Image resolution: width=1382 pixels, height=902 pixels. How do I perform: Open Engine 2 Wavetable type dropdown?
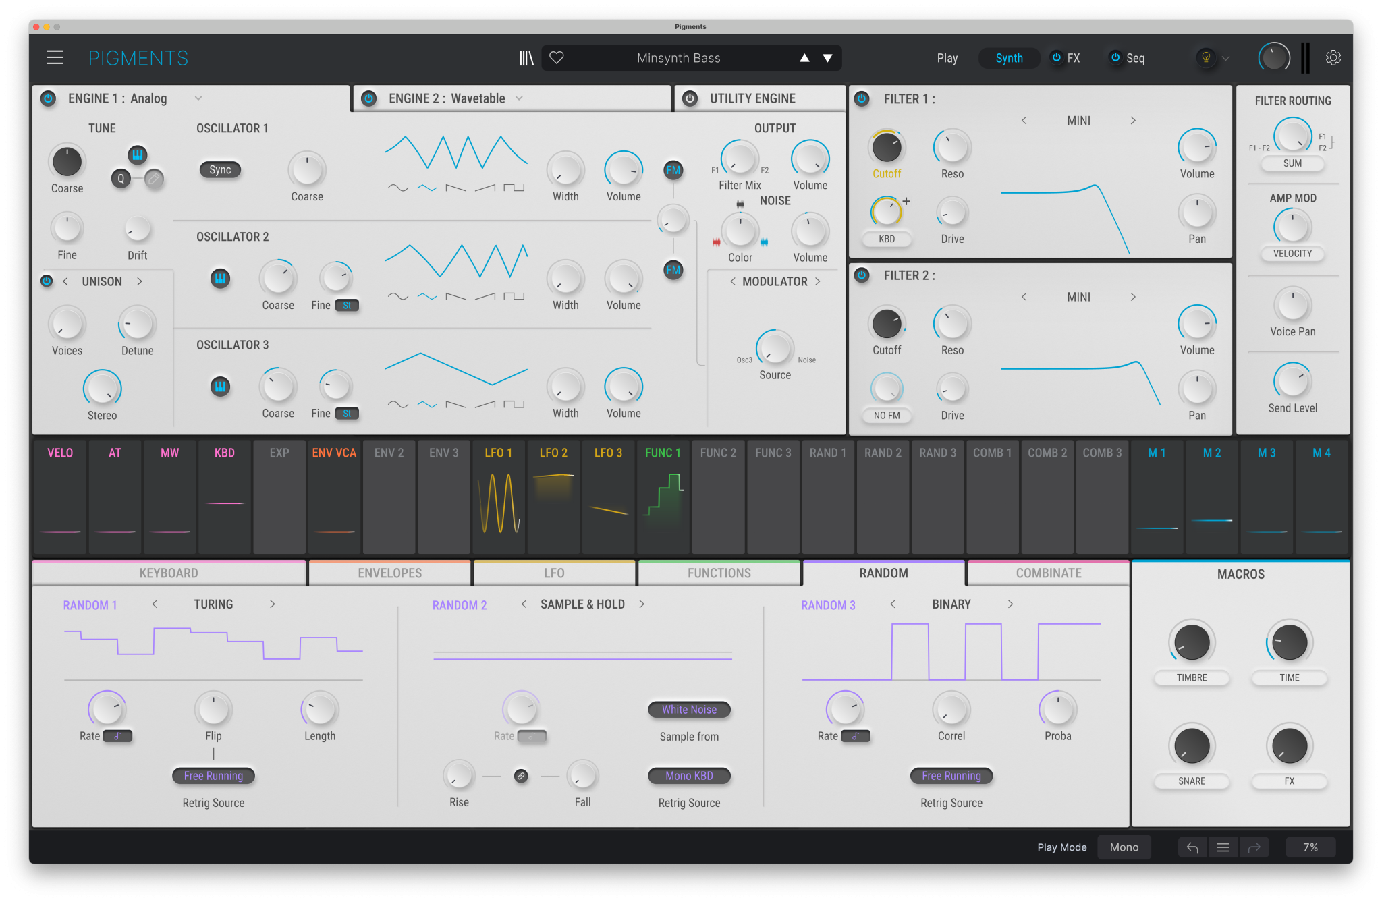point(519,98)
